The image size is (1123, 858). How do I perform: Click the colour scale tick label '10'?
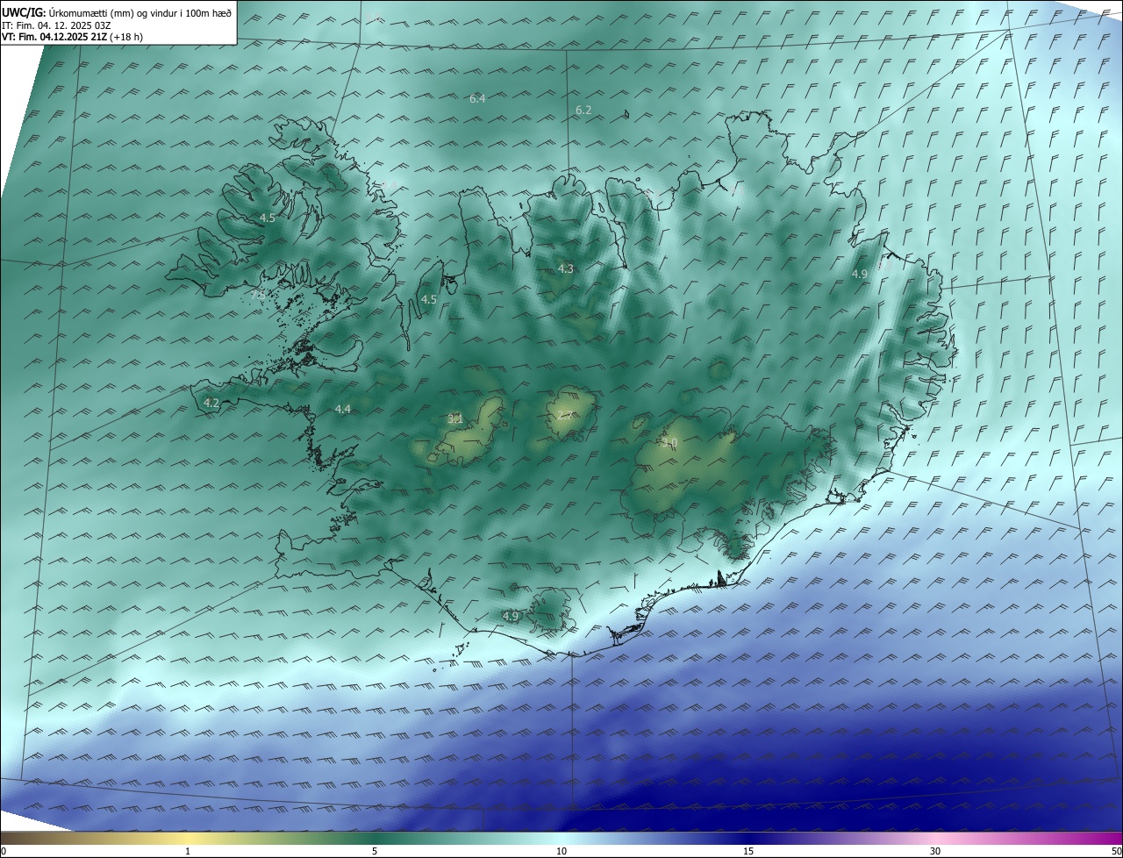(561, 851)
